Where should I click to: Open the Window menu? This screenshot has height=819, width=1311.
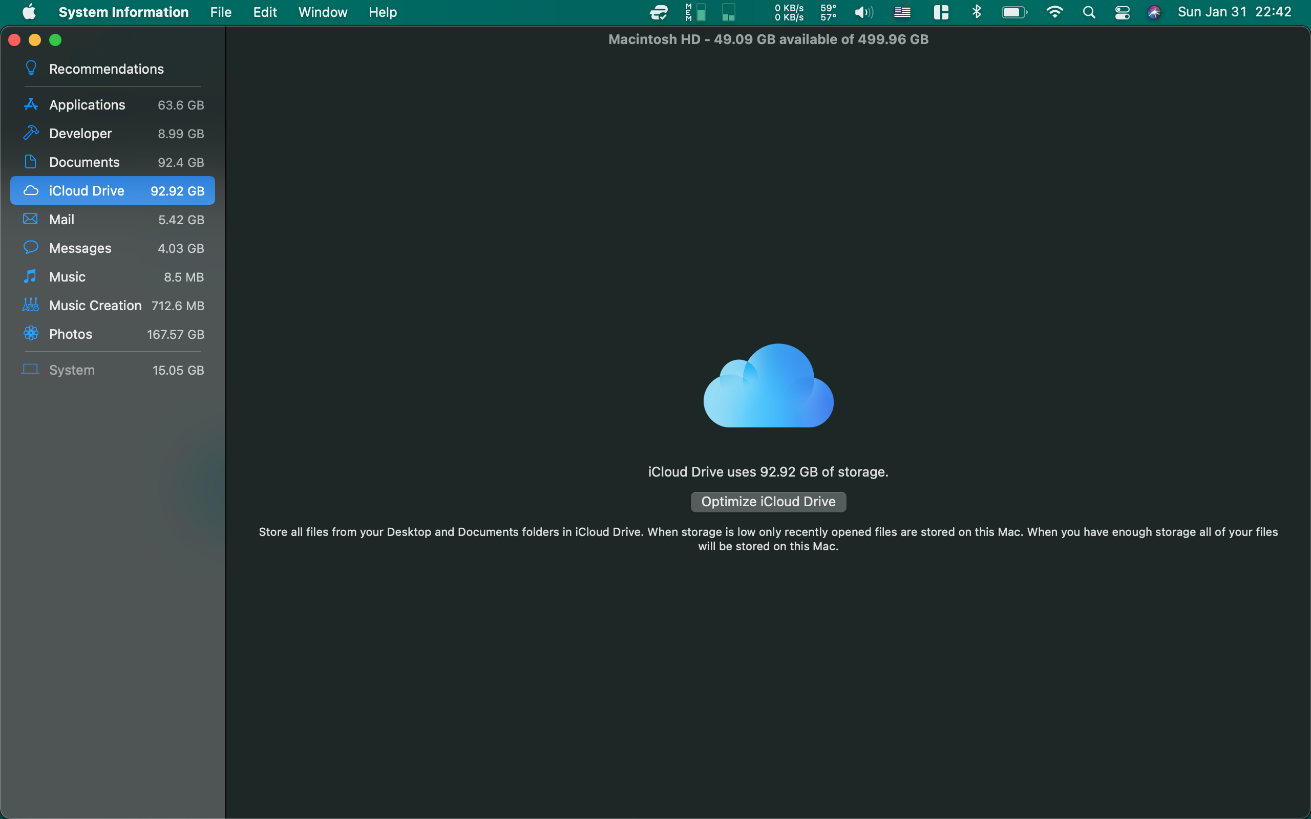pos(322,12)
